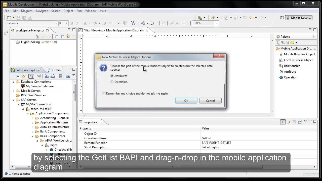Click the Run/Deploy toolbar icon
This screenshot has width=322, height=181.
coord(199,18)
